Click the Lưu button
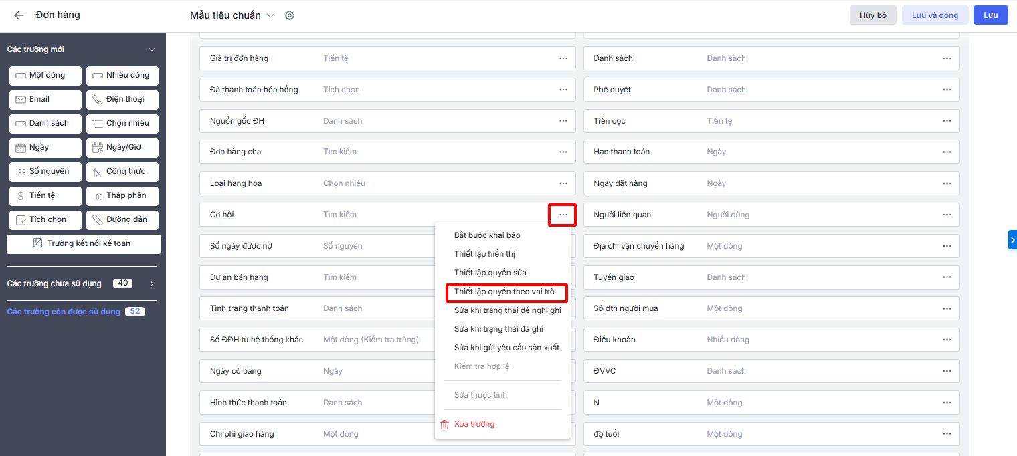 coord(991,15)
